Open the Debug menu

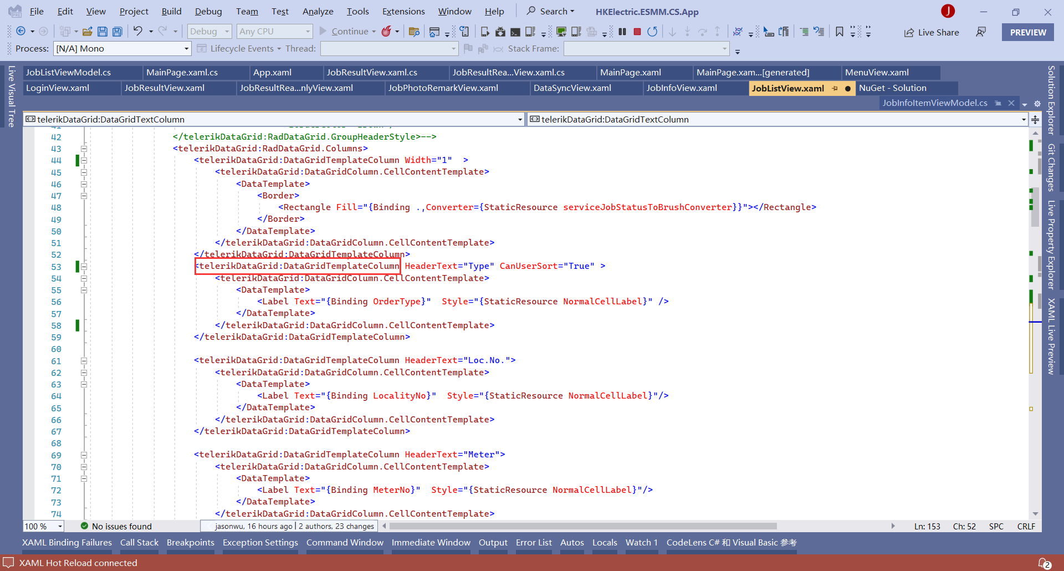click(208, 11)
